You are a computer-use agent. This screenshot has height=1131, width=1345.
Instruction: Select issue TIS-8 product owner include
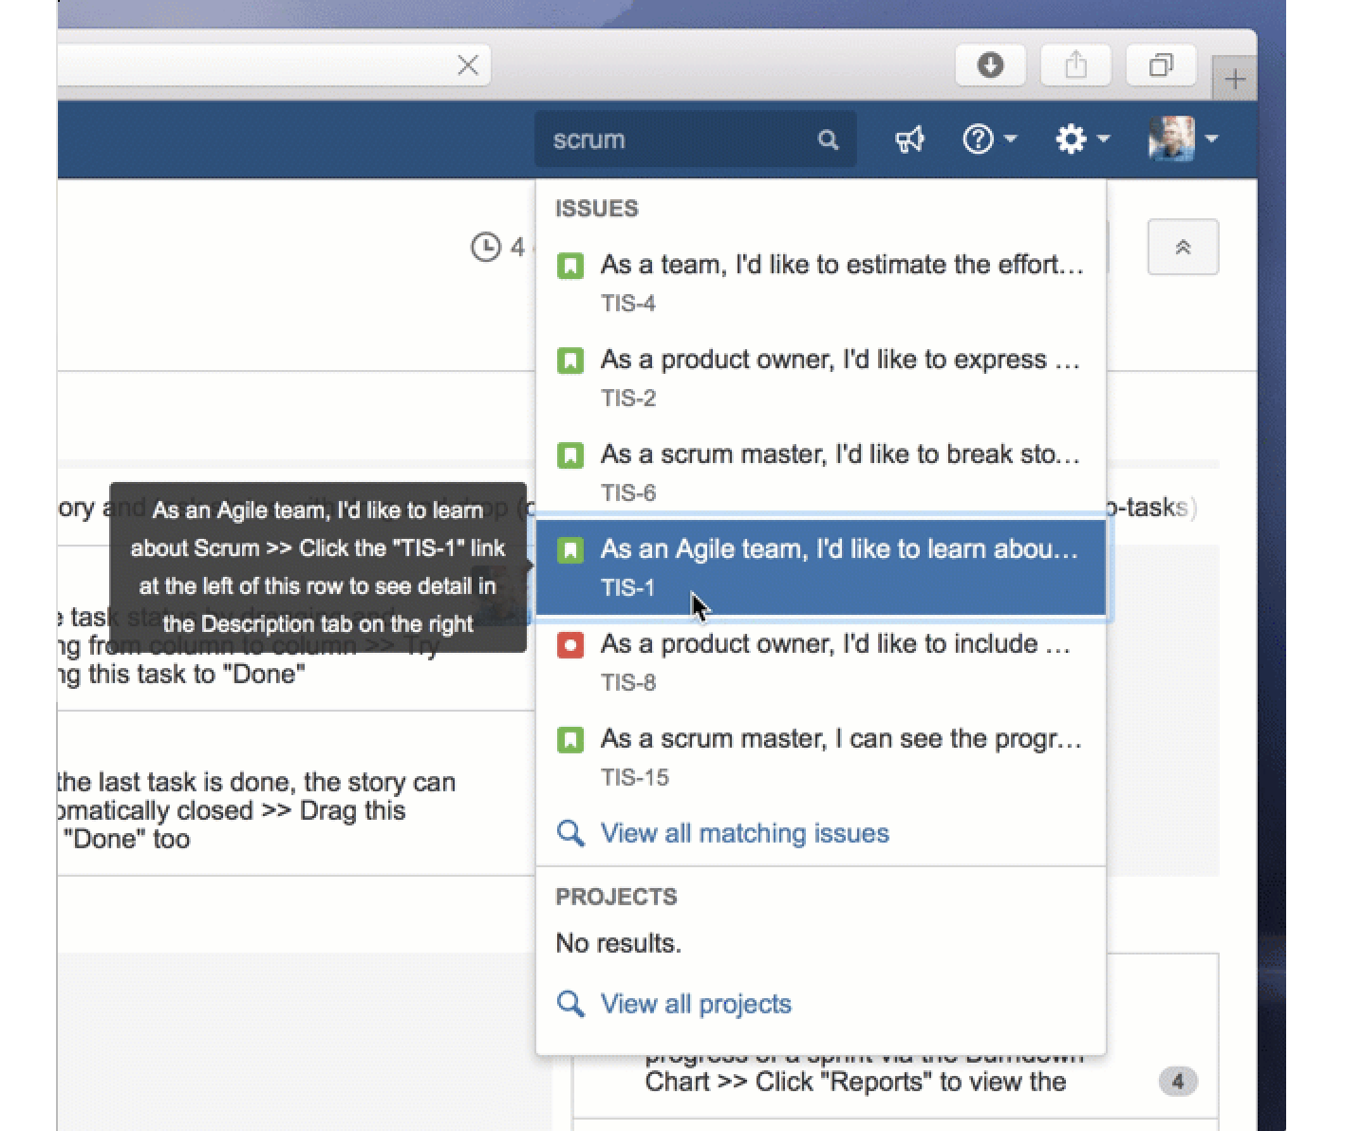coord(821,662)
